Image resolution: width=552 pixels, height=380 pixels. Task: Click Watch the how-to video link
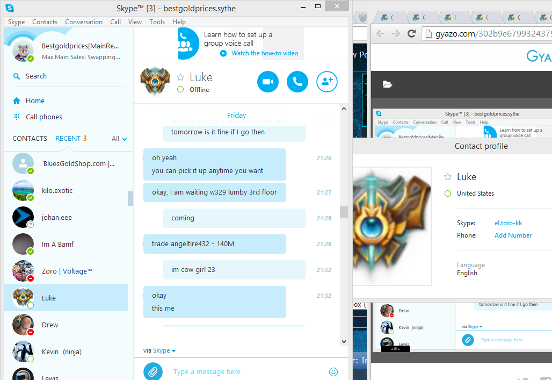(x=265, y=53)
